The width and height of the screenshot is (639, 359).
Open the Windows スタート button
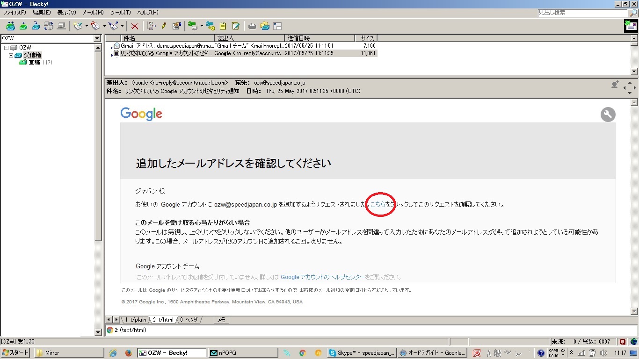15,353
